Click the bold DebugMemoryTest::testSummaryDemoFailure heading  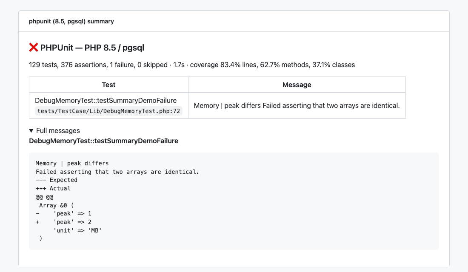tap(103, 141)
